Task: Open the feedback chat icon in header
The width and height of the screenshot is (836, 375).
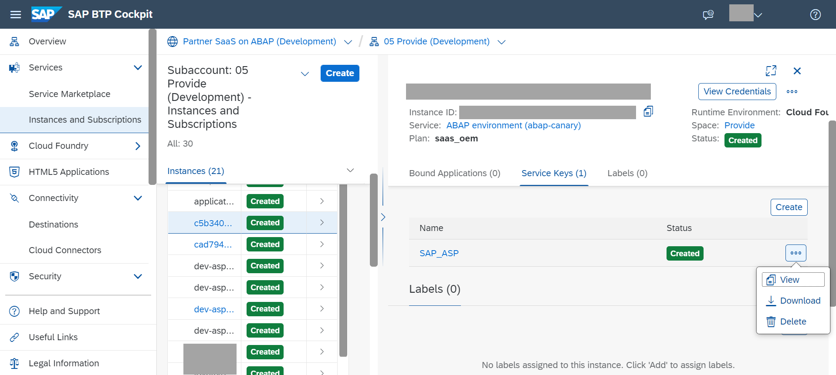Action: tap(708, 15)
